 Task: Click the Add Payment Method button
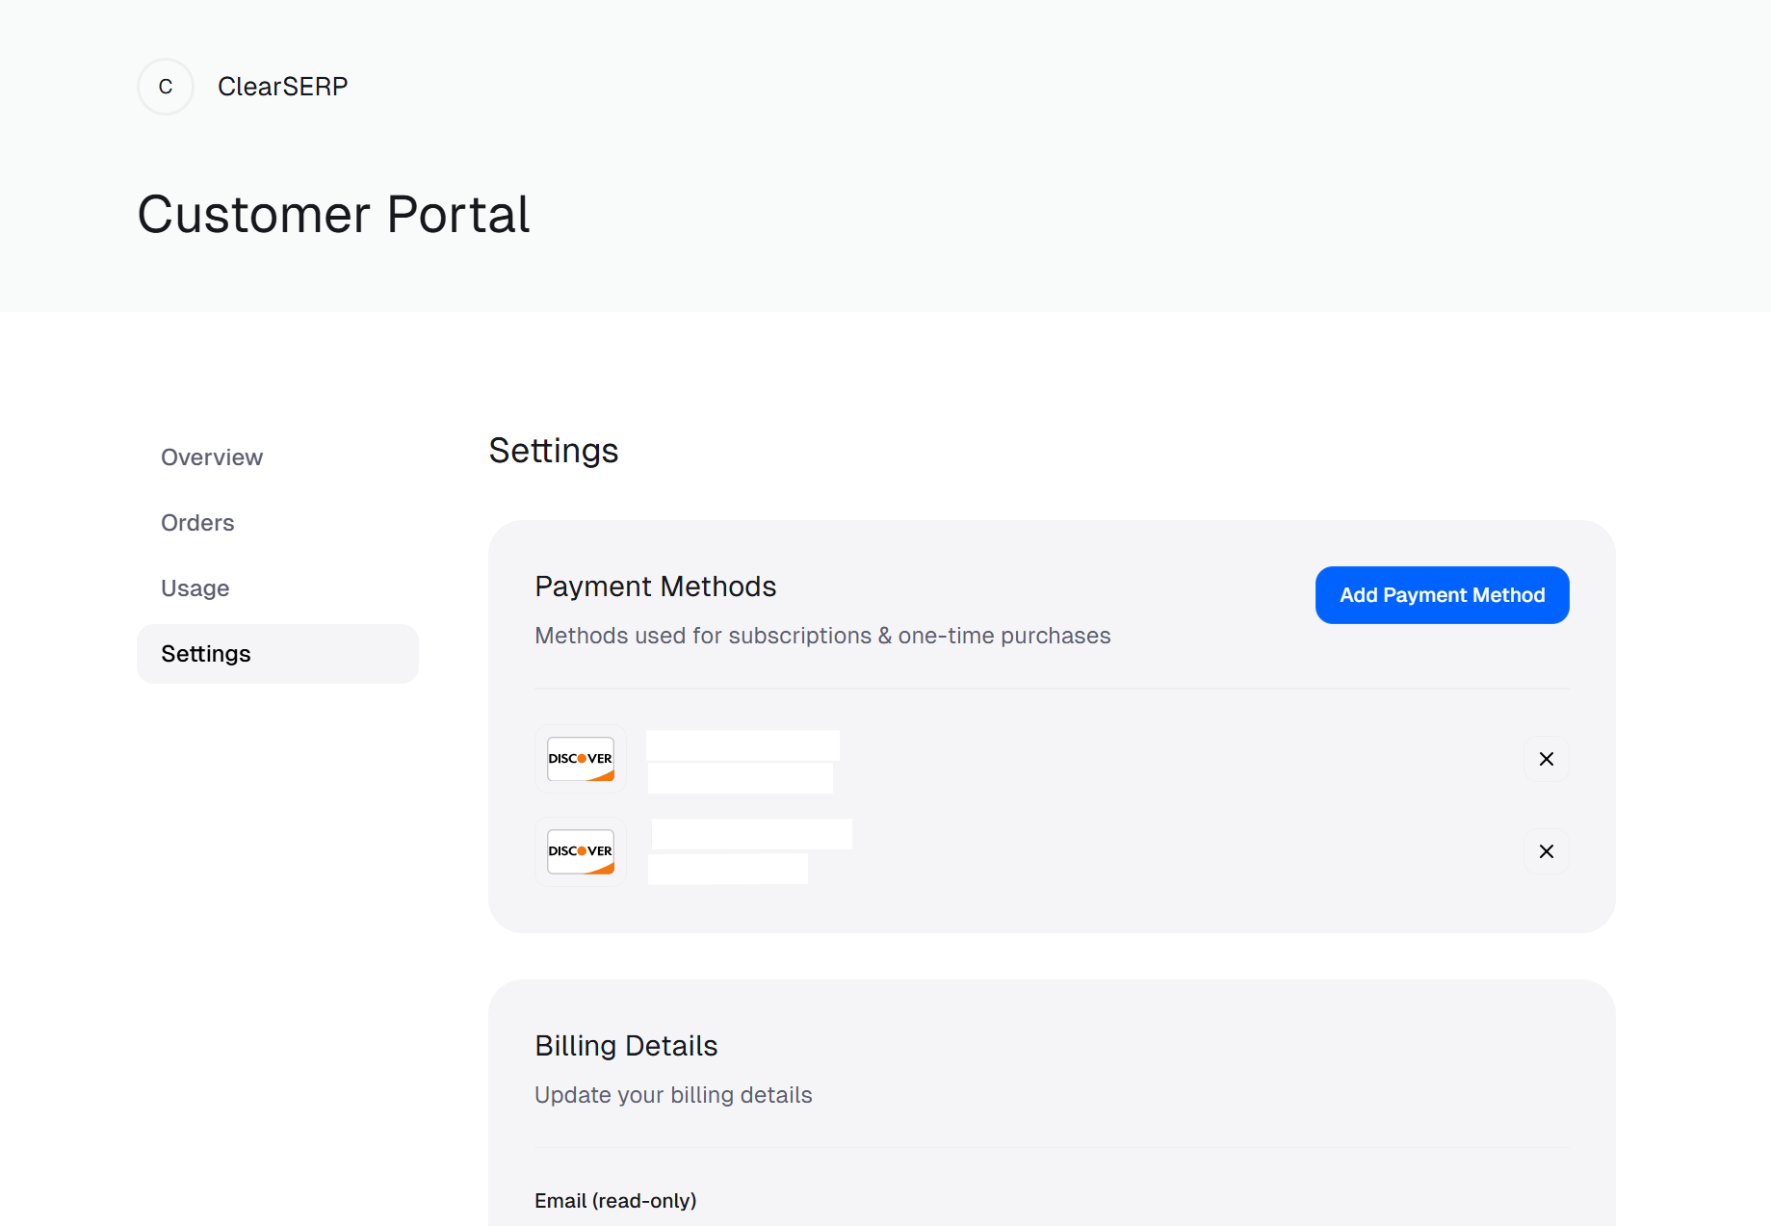[x=1442, y=595]
